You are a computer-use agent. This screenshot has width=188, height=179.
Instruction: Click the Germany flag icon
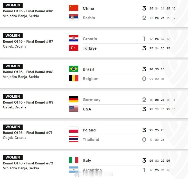[x=74, y=99]
